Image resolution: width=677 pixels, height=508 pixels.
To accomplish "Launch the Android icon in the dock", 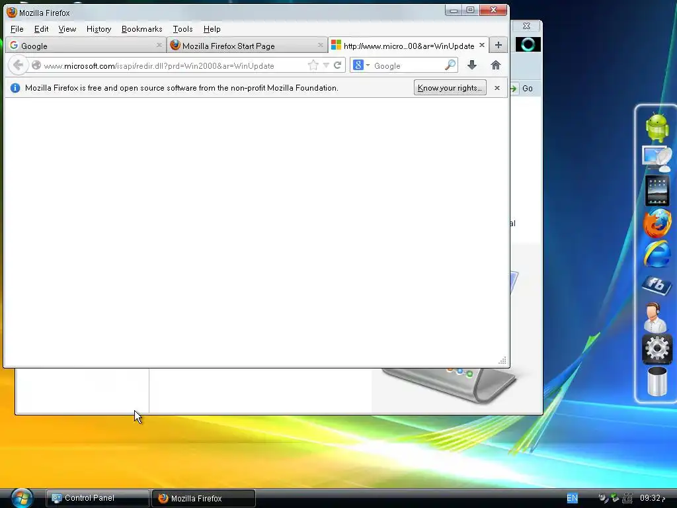I will 657,127.
